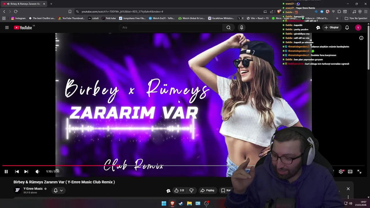
Task: Expand the hidden bookmarks chevron
Action: pos(337,18)
